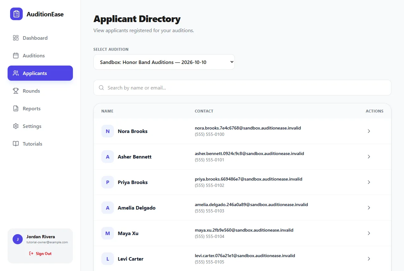Viewport: 404px width, 271px height.
Task: Click the levi.carter.076a21e1 email address
Action: pyautogui.click(x=245, y=256)
